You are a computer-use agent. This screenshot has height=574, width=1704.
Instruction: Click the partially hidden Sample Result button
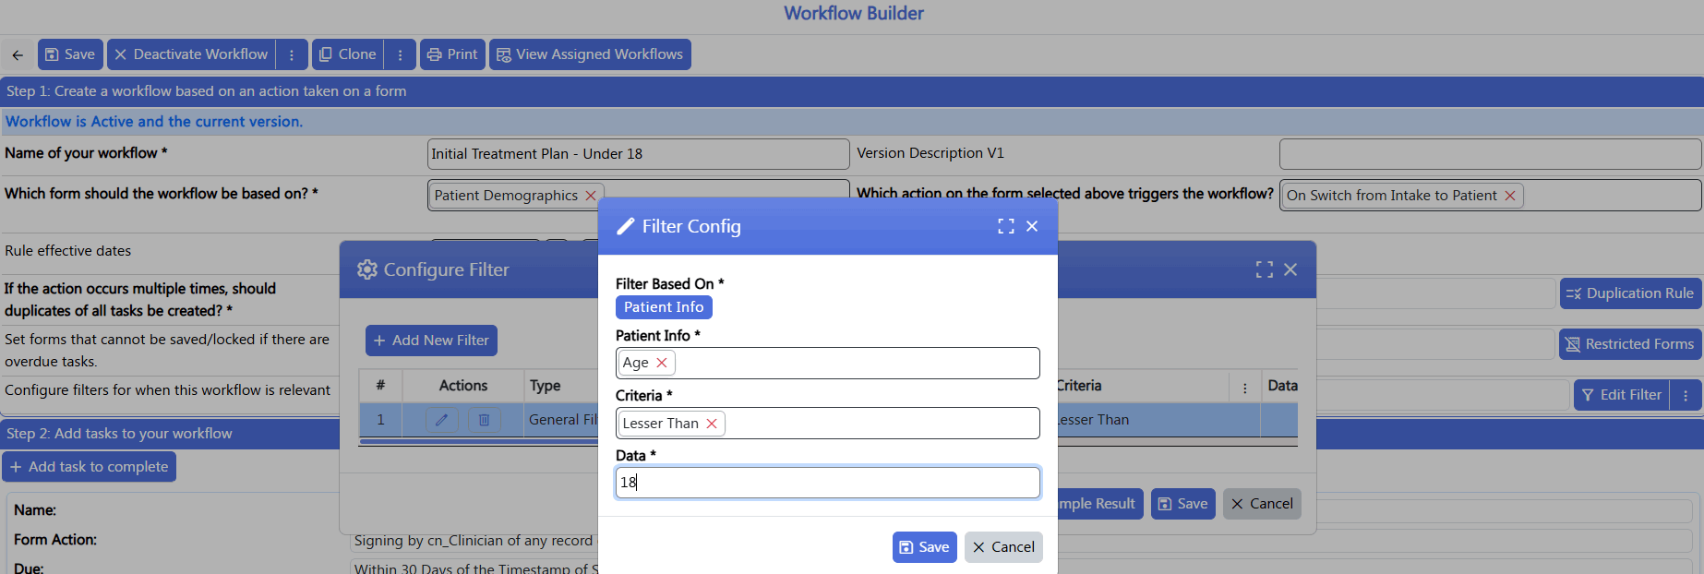pyautogui.click(x=1100, y=504)
